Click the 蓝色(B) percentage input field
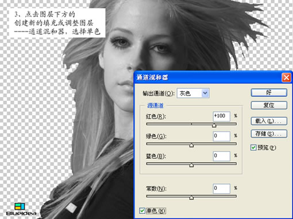293x219 pixels. (222, 156)
